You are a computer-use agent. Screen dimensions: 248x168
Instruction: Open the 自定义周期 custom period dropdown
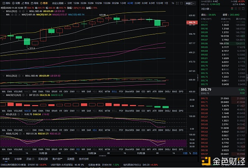(x=59, y=3)
